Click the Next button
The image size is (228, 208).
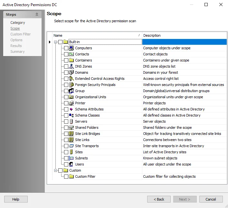185,199
